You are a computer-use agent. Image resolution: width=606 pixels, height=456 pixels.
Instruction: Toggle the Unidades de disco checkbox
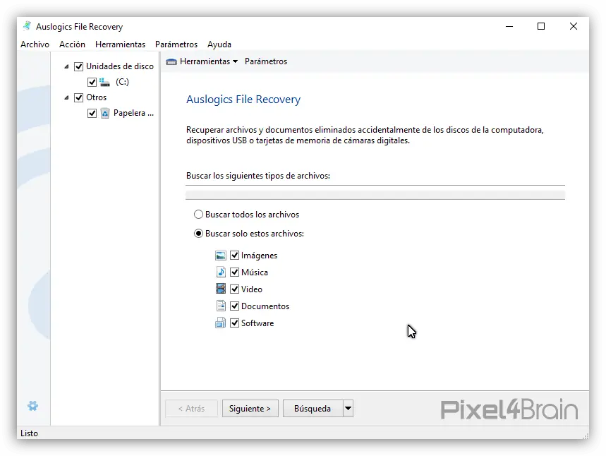(79, 66)
